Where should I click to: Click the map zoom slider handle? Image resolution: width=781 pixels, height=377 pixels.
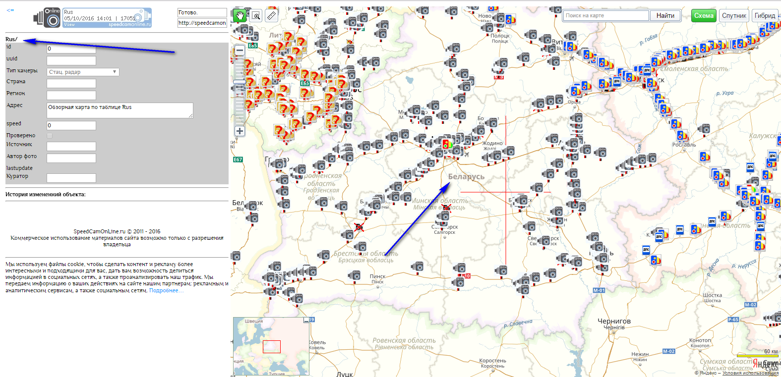(240, 82)
